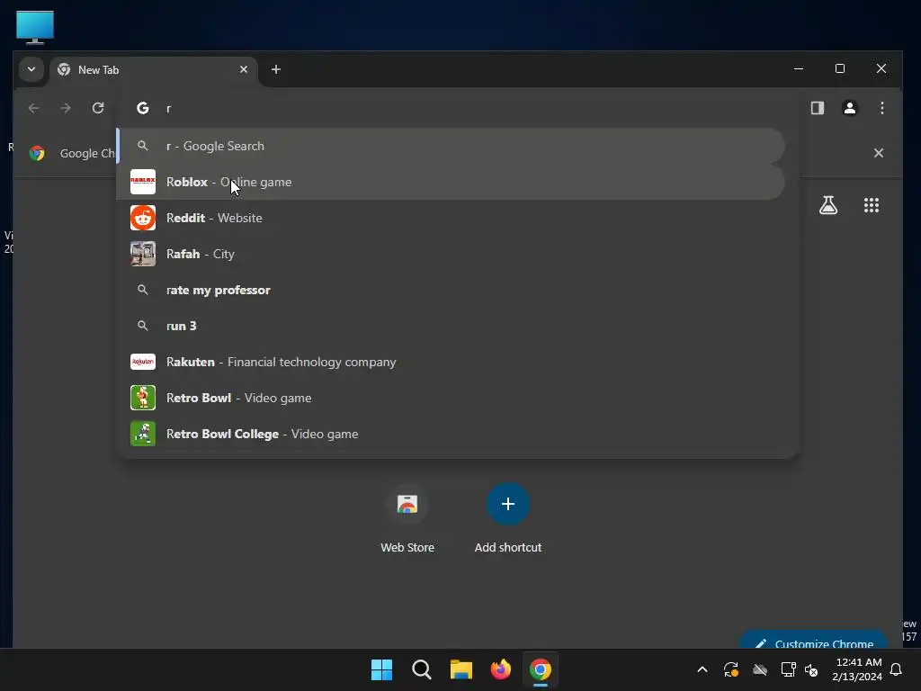
Task: Open Windows taskbar search
Action: 421,669
